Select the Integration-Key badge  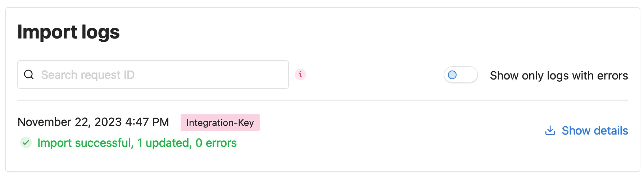pyautogui.click(x=220, y=122)
